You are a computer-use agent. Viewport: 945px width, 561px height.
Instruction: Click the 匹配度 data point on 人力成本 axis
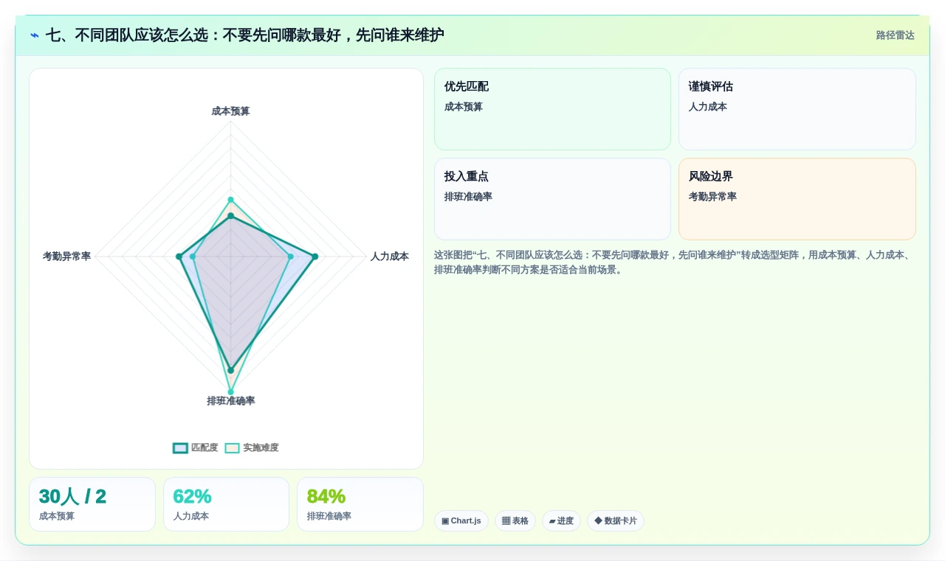[315, 257]
